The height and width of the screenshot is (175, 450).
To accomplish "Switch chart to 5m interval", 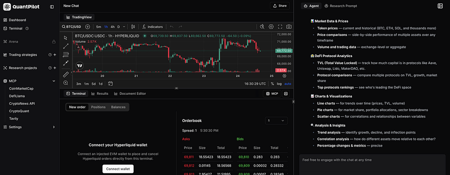I will (x=98, y=27).
